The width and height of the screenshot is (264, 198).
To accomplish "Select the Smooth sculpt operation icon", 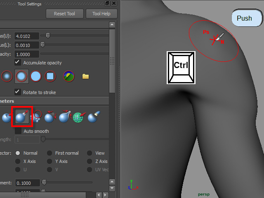I will coord(37,117).
